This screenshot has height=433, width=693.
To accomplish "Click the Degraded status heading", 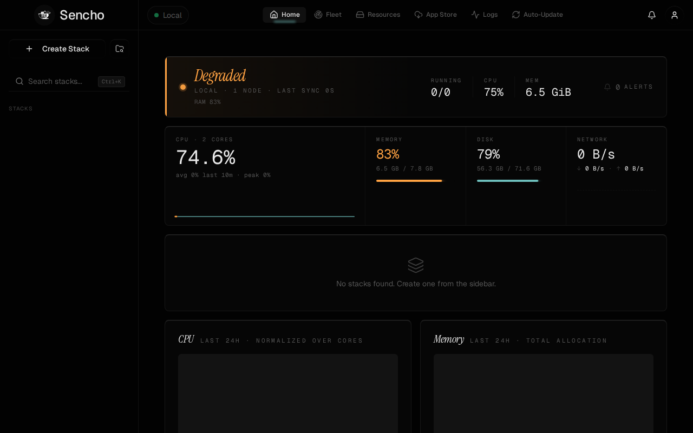I will [x=220, y=75].
